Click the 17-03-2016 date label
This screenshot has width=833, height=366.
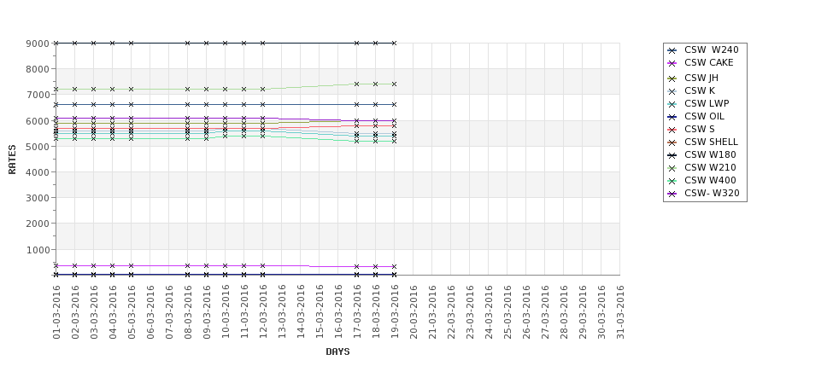pos(357,312)
